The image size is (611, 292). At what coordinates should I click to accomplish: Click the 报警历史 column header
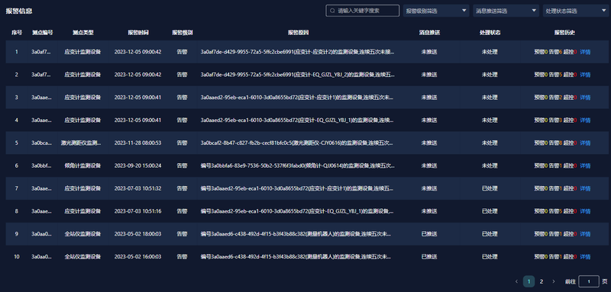(x=564, y=33)
